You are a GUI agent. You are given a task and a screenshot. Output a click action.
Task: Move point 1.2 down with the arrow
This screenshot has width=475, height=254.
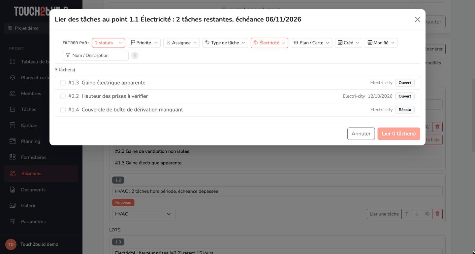417,214
